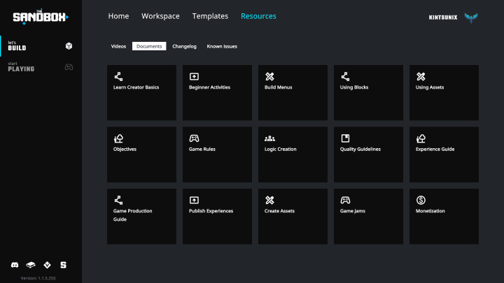The height and width of the screenshot is (283, 504).
Task: Click the Quality Guidelines square icon
Action: 345,138
